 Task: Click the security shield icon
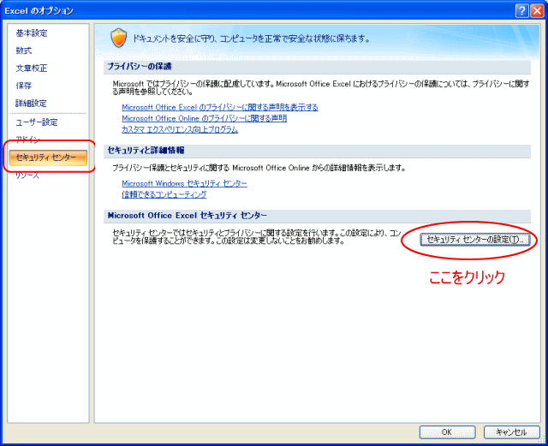[119, 38]
